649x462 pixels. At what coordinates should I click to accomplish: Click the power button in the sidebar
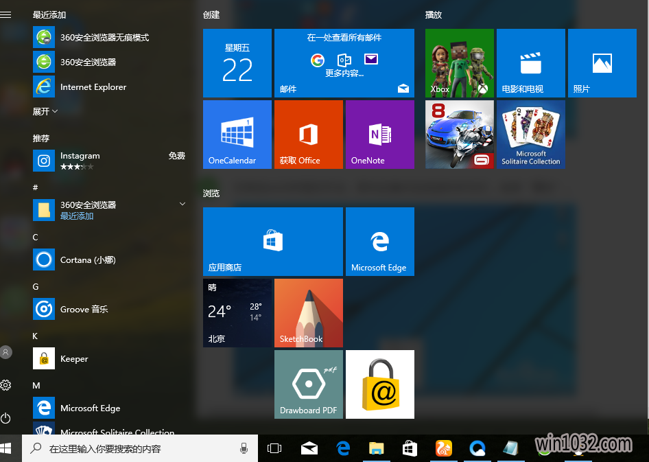(6, 417)
